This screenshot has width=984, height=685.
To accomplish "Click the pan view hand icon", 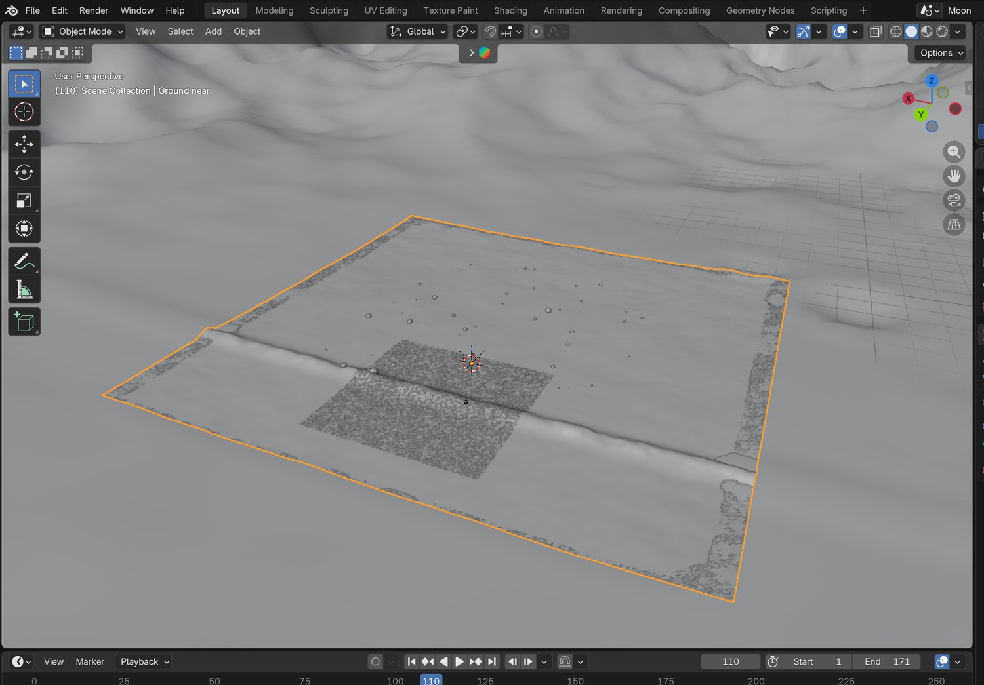I will [x=954, y=176].
